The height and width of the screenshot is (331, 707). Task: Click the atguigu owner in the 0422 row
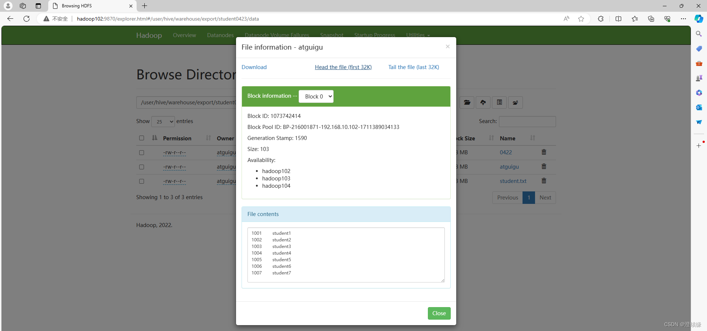(x=226, y=152)
